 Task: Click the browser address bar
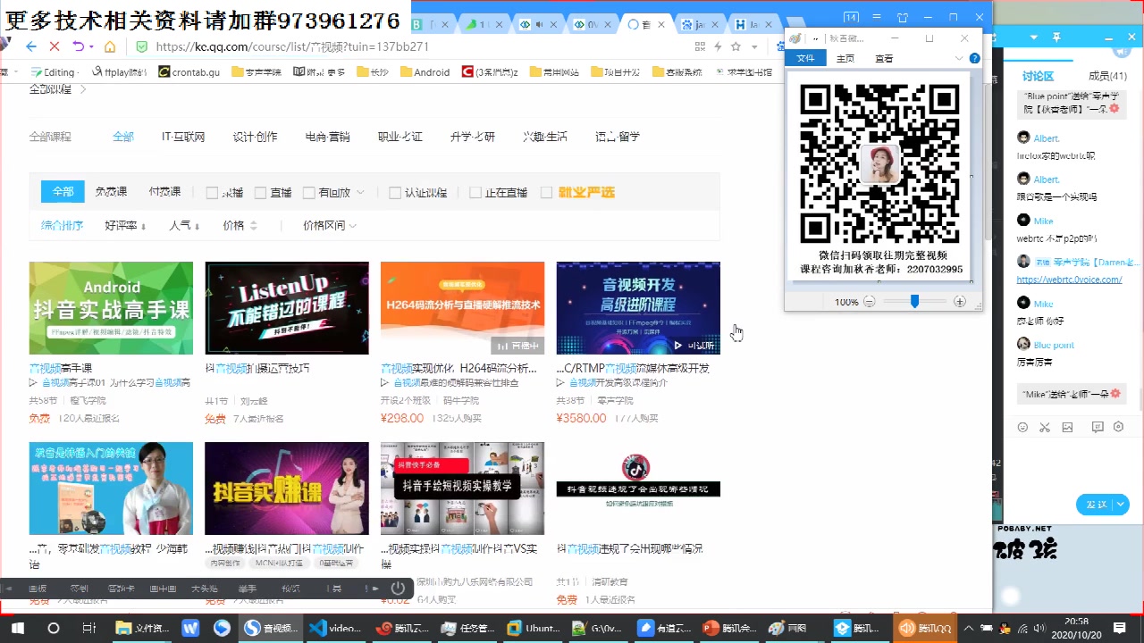[x=411, y=46]
